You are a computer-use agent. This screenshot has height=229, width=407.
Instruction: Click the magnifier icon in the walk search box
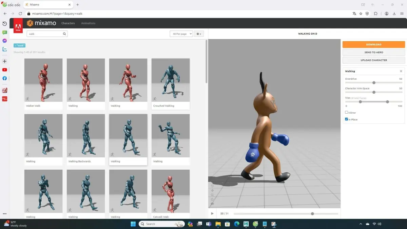64,34
